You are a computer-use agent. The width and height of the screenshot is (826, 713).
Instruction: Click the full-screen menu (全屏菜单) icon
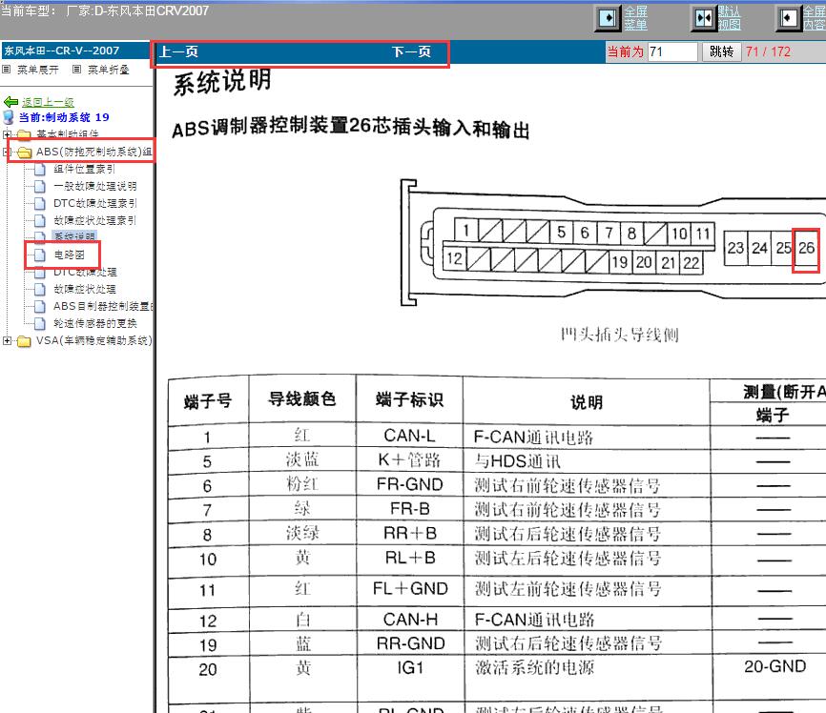pos(608,18)
